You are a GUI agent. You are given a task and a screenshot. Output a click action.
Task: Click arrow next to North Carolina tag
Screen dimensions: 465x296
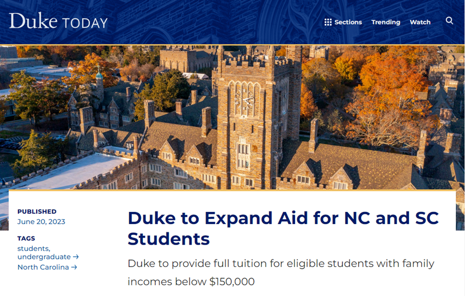pyautogui.click(x=74, y=267)
